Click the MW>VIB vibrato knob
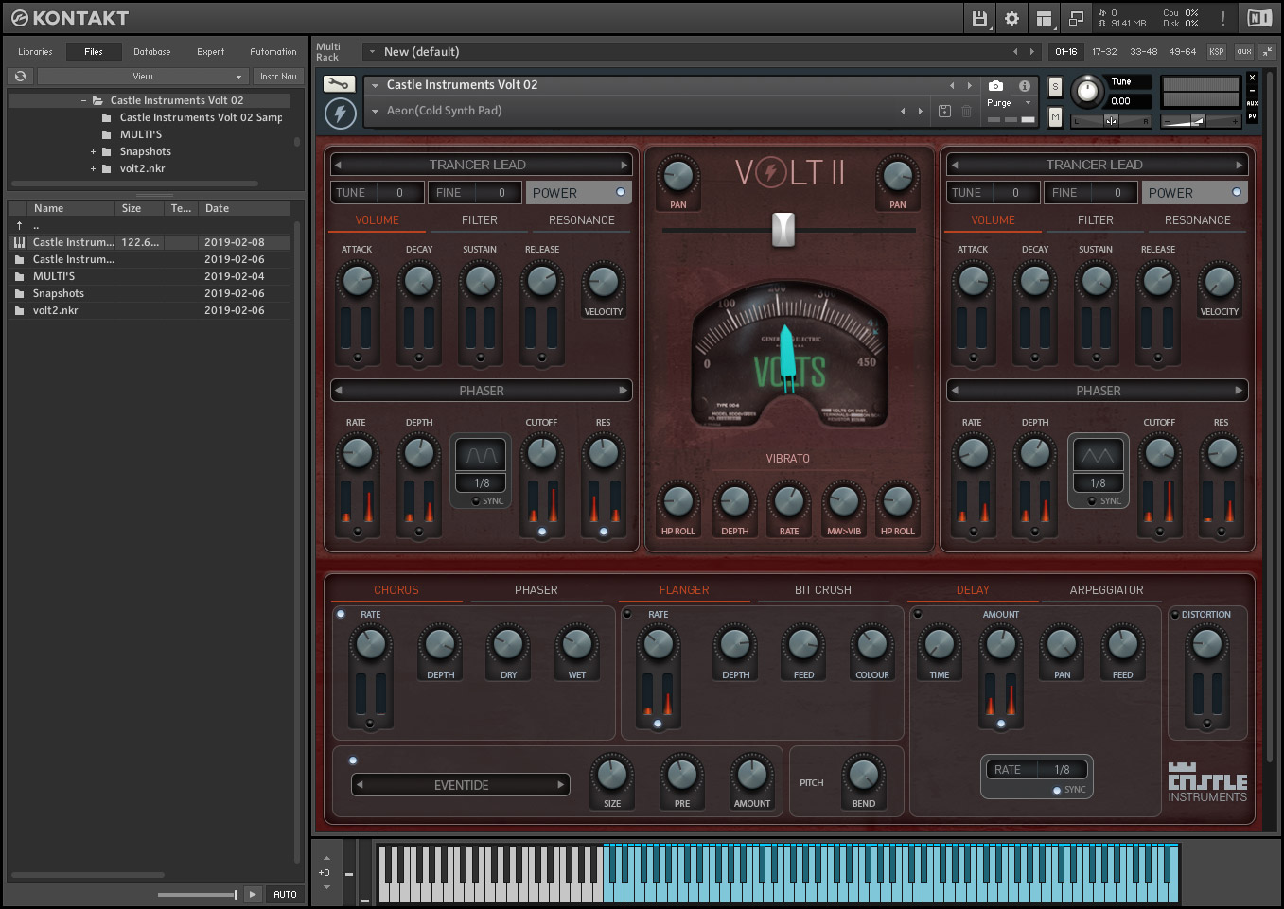1284x909 pixels. (843, 501)
